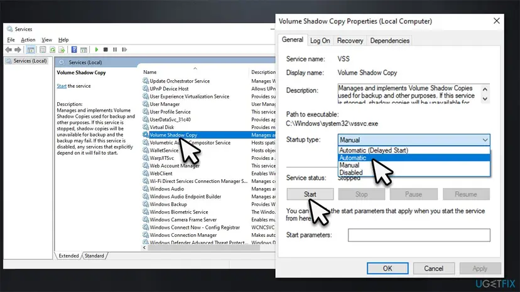Select the Volume Shadow Copy service row

[209, 135]
